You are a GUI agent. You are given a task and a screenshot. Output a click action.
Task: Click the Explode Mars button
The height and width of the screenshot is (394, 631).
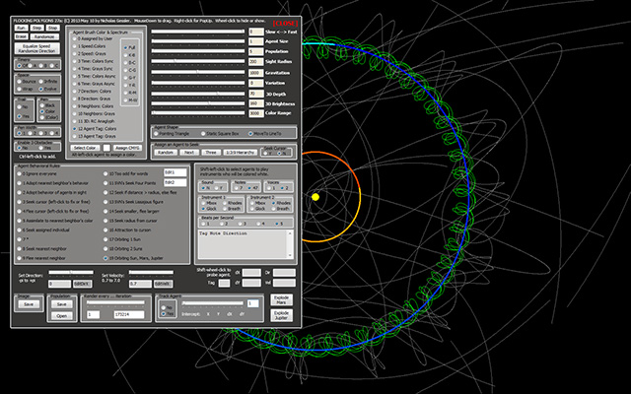pyautogui.click(x=281, y=299)
